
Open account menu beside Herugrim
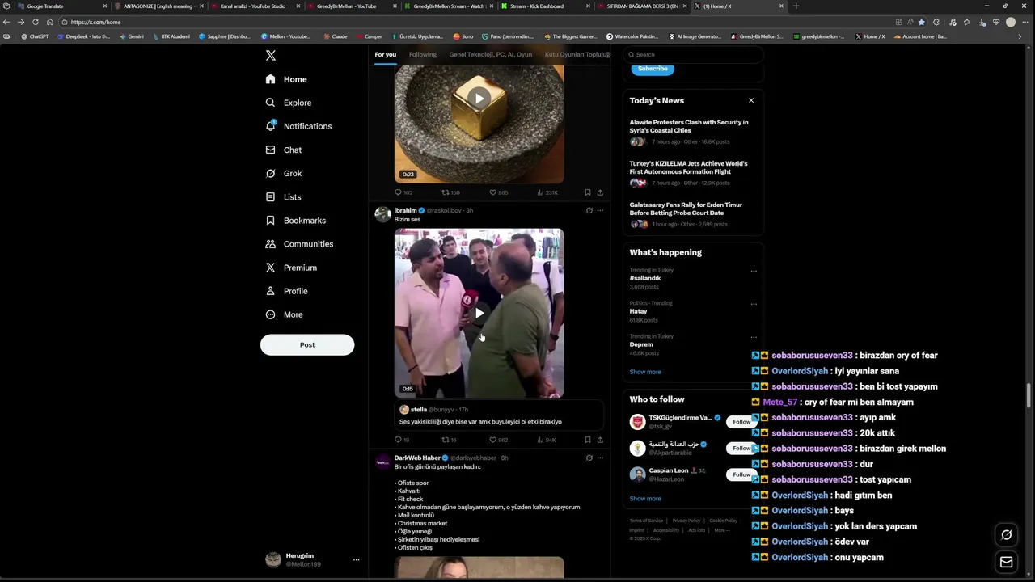pyautogui.click(x=356, y=559)
